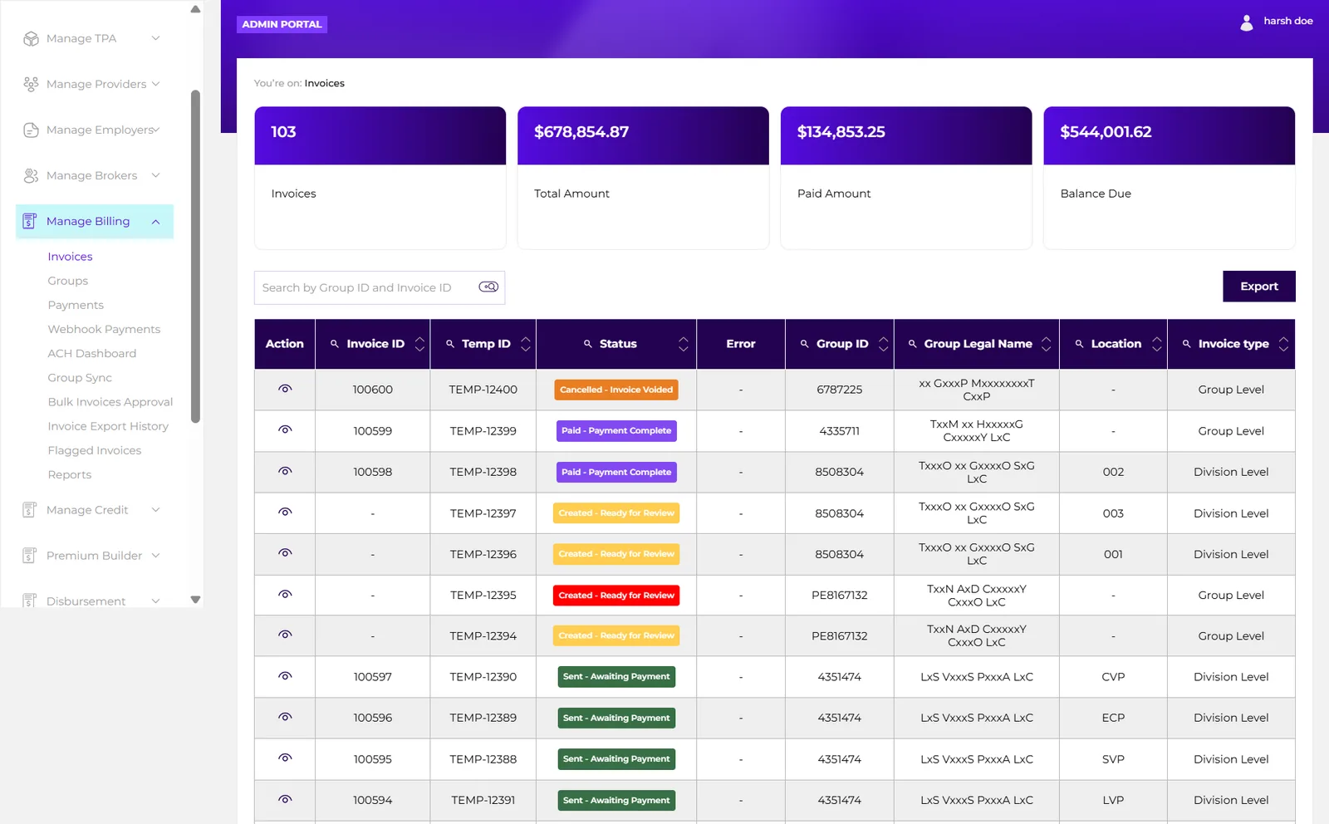This screenshot has height=824, width=1329.
Task: View invoice 100599 via its eye icon
Action: point(285,429)
